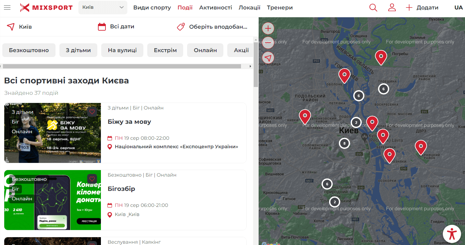The image size is (465, 245).
Task: Click the horizontal filter chips scrollbar
Action: (x=122, y=66)
